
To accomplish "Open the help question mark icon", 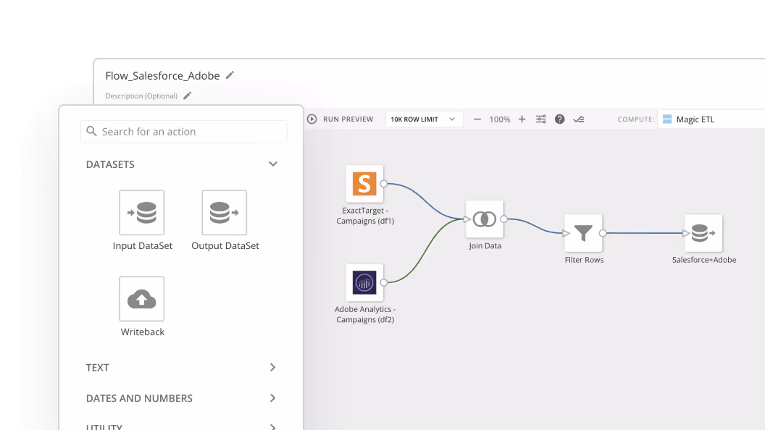I will click(559, 119).
